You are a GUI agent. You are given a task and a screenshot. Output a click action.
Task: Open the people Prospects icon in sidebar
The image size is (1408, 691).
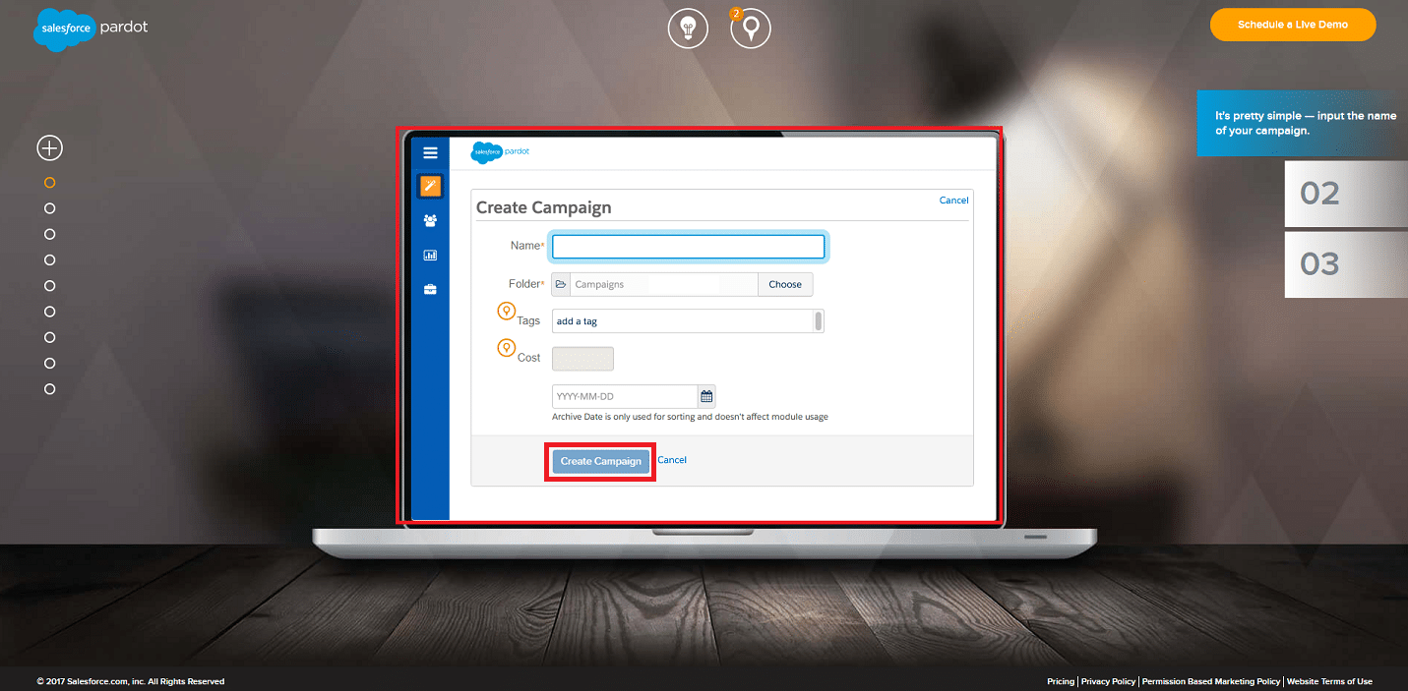[430, 221]
